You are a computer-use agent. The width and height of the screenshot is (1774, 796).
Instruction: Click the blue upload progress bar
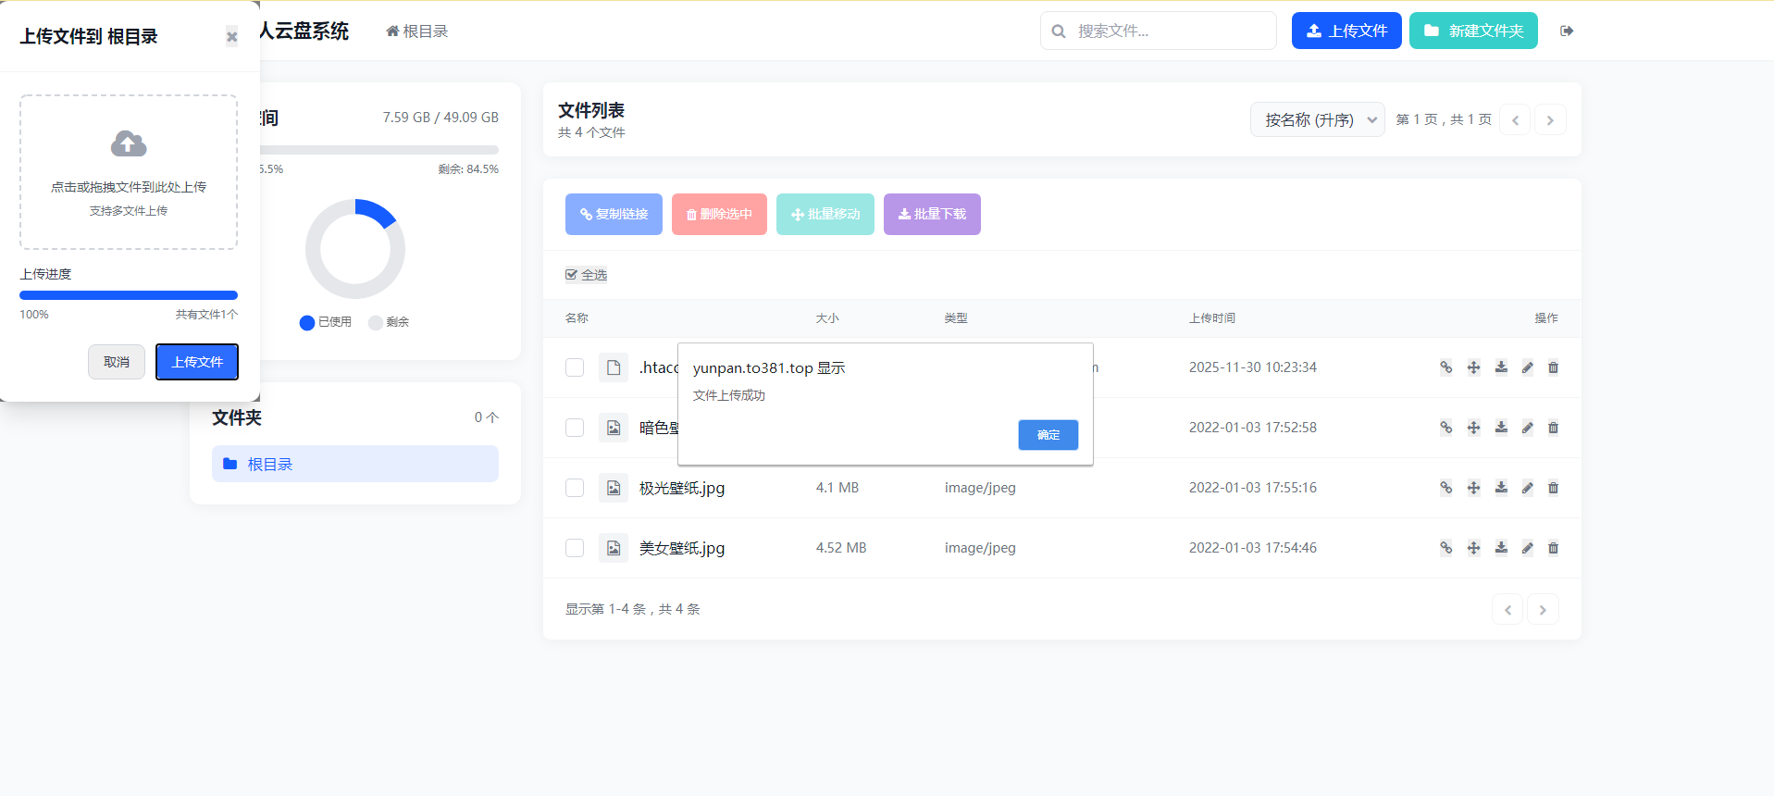tap(129, 295)
